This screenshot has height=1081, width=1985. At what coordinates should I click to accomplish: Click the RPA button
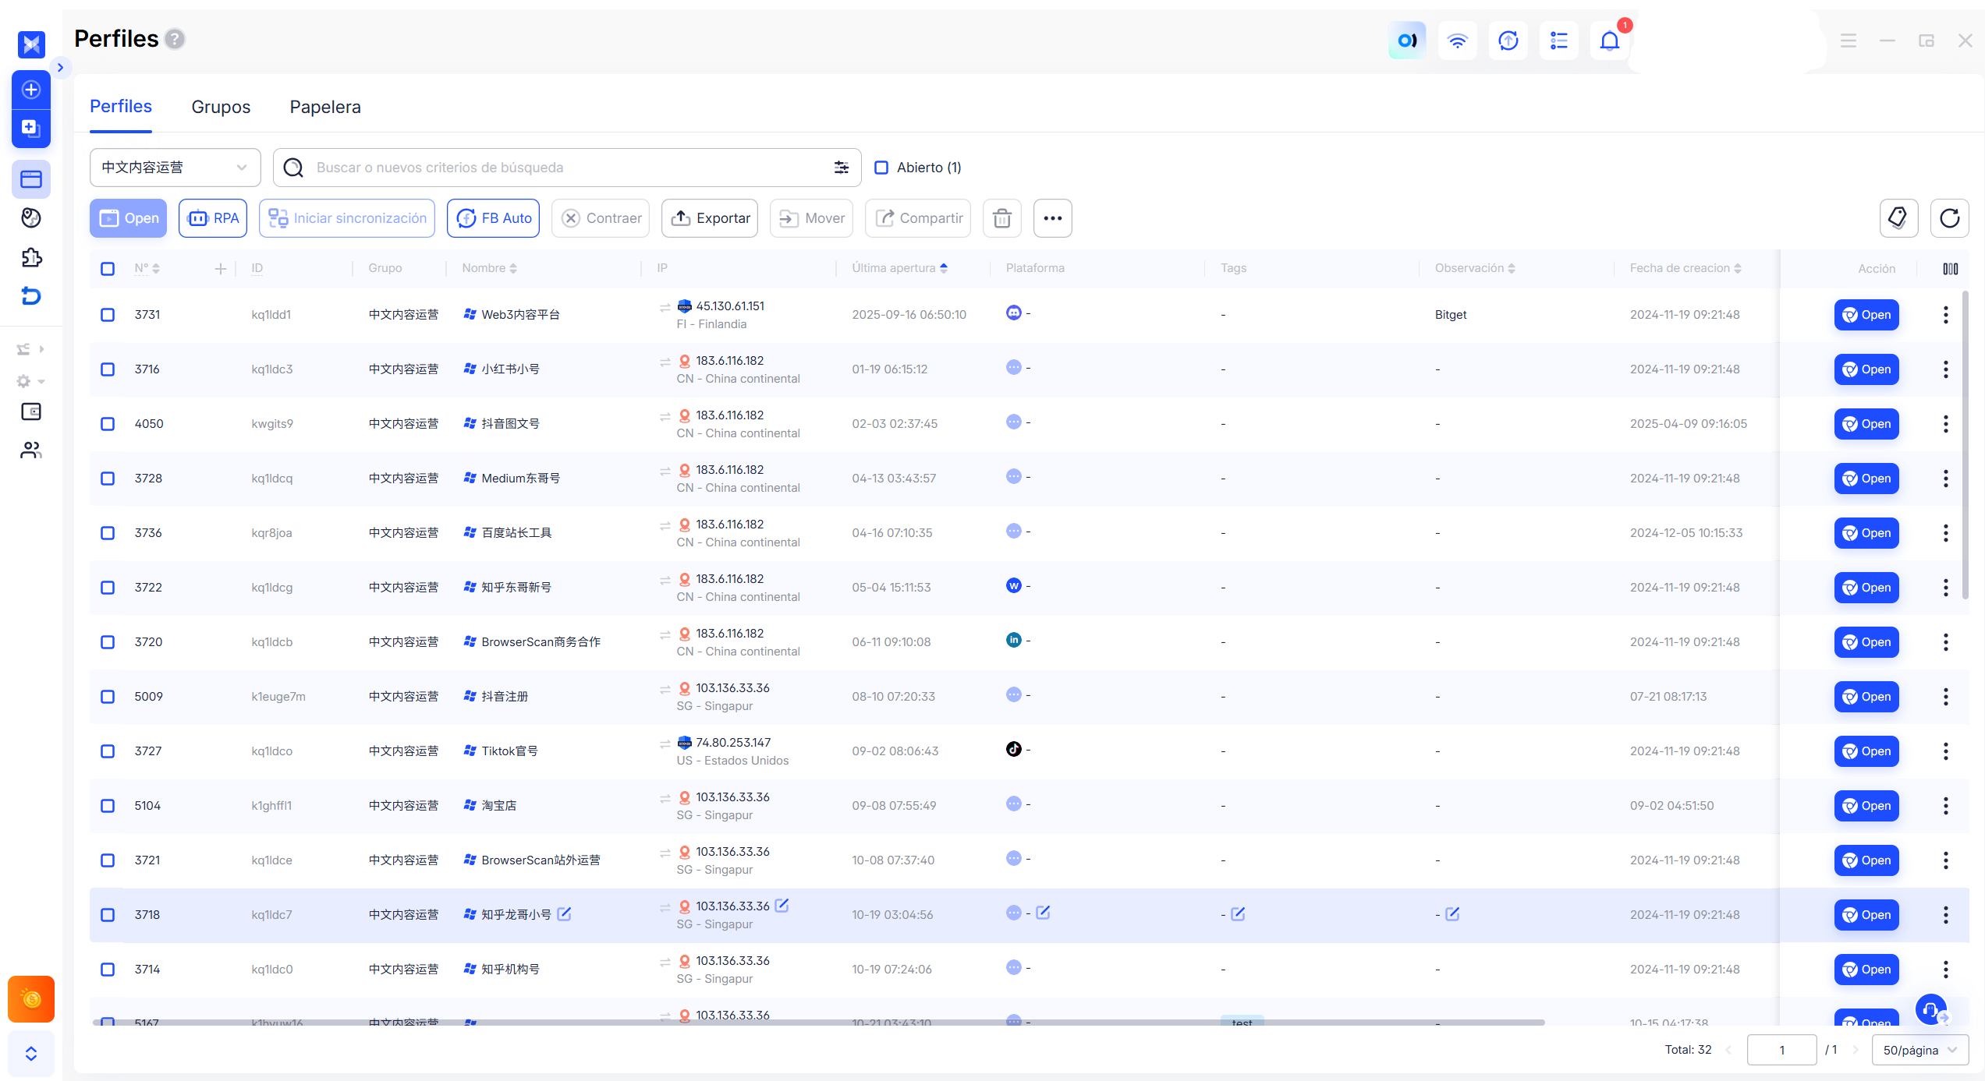[213, 218]
